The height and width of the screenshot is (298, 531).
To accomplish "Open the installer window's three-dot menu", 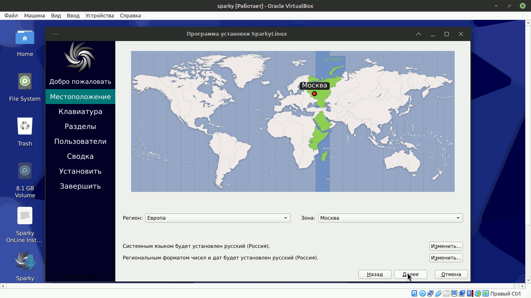I will [x=55, y=34].
